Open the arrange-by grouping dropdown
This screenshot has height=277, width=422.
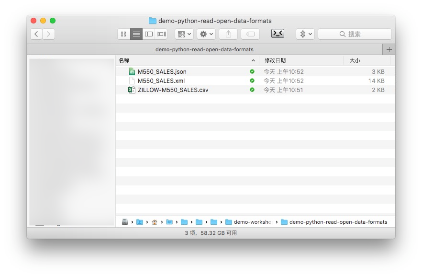click(x=184, y=34)
